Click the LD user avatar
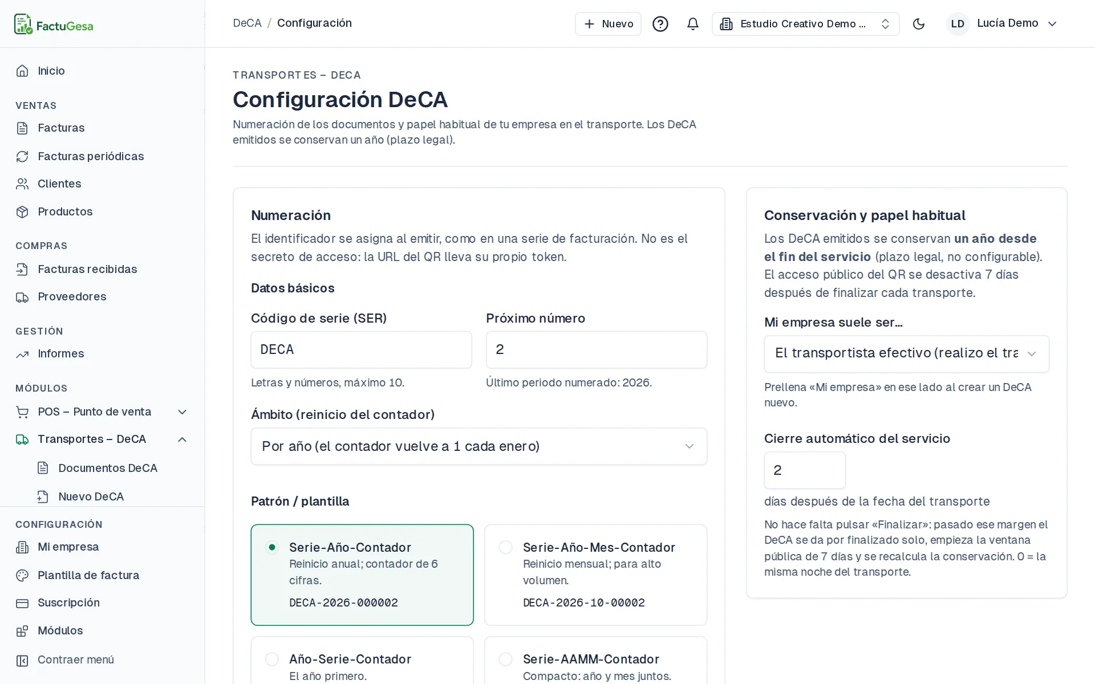1095x684 pixels. point(958,24)
